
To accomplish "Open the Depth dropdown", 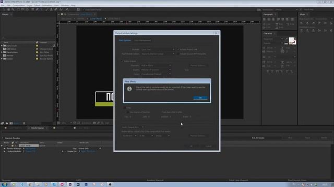I will tap(156, 70).
